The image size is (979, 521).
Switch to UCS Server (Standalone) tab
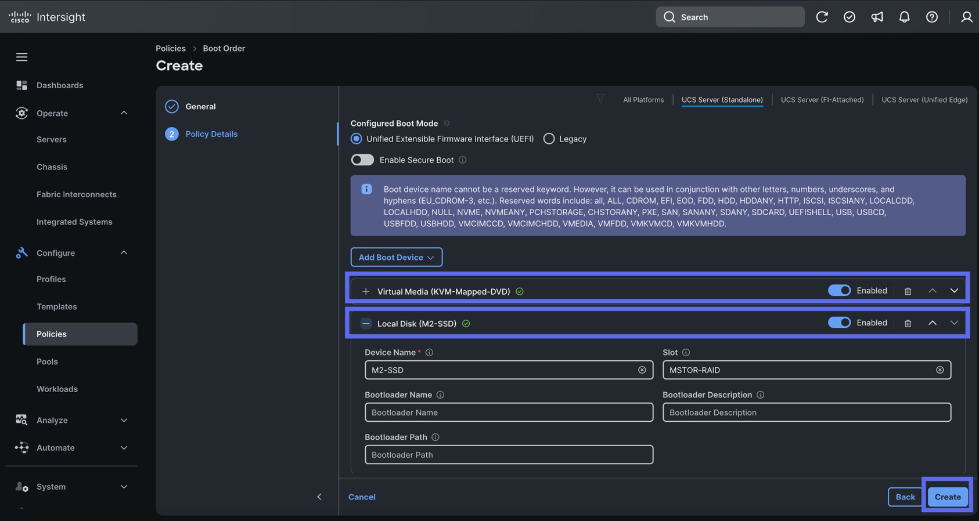pyautogui.click(x=722, y=100)
